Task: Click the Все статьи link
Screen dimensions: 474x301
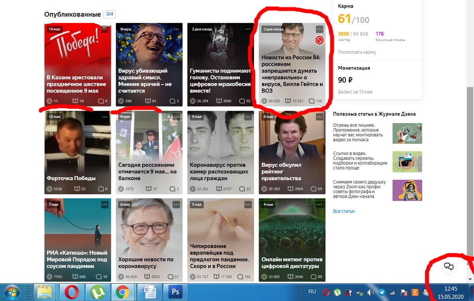Action: tap(344, 211)
